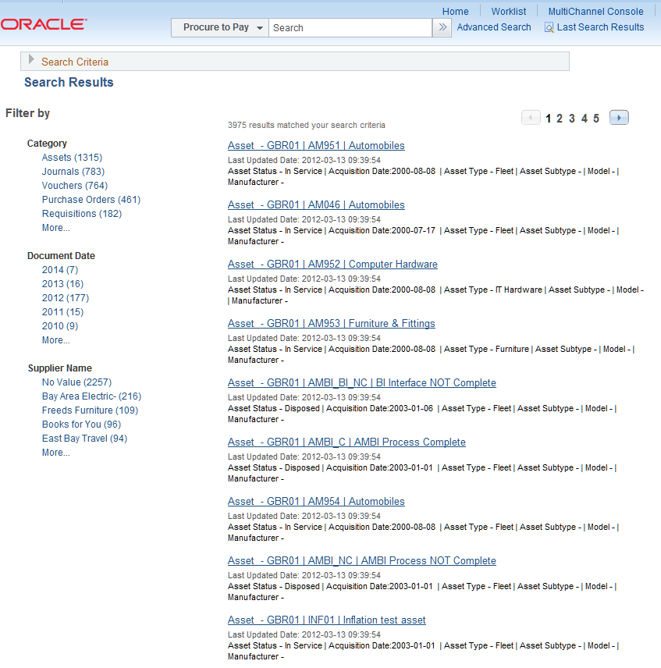Show more Document Date filters
The width and height of the screenshot is (661, 668).
coord(55,340)
